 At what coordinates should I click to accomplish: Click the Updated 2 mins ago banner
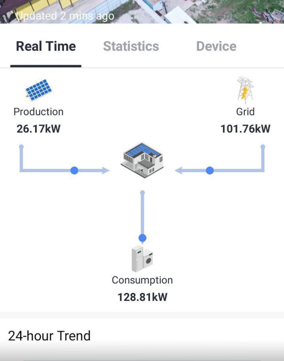[65, 16]
